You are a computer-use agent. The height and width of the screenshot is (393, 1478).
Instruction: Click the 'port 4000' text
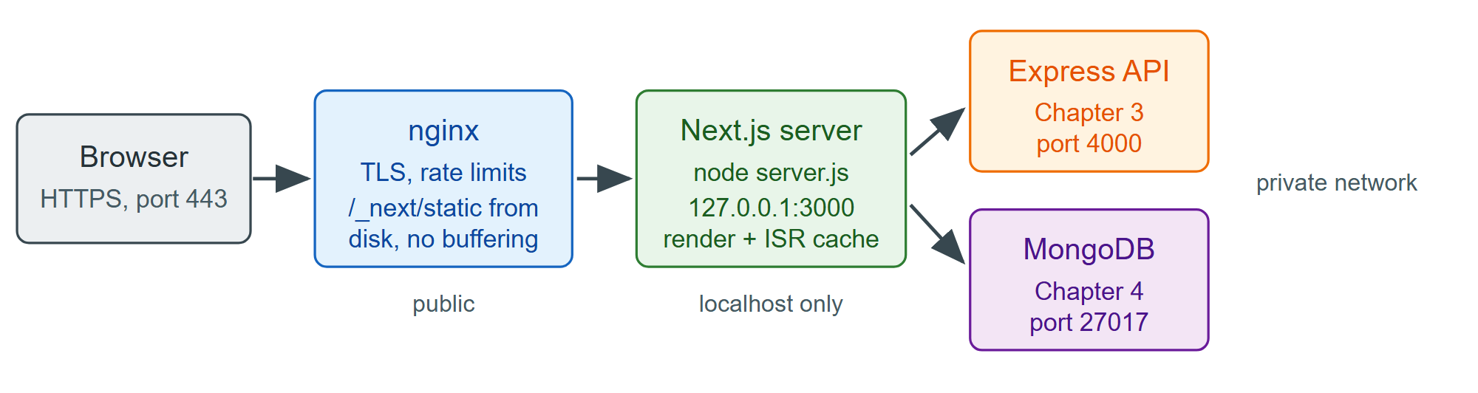[1089, 143]
